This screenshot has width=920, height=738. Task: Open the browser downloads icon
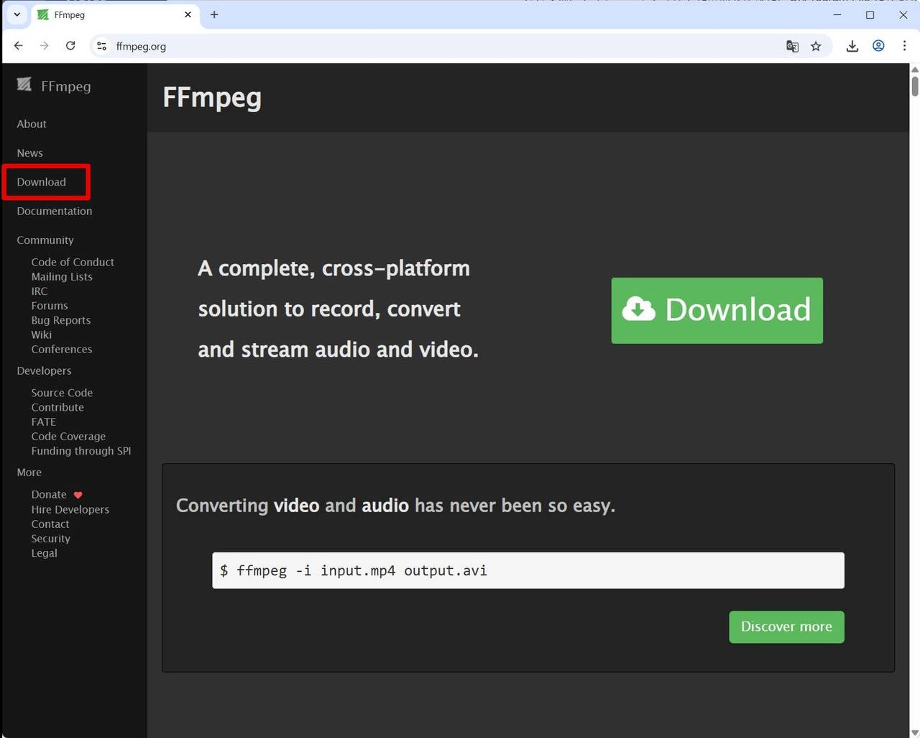(852, 46)
